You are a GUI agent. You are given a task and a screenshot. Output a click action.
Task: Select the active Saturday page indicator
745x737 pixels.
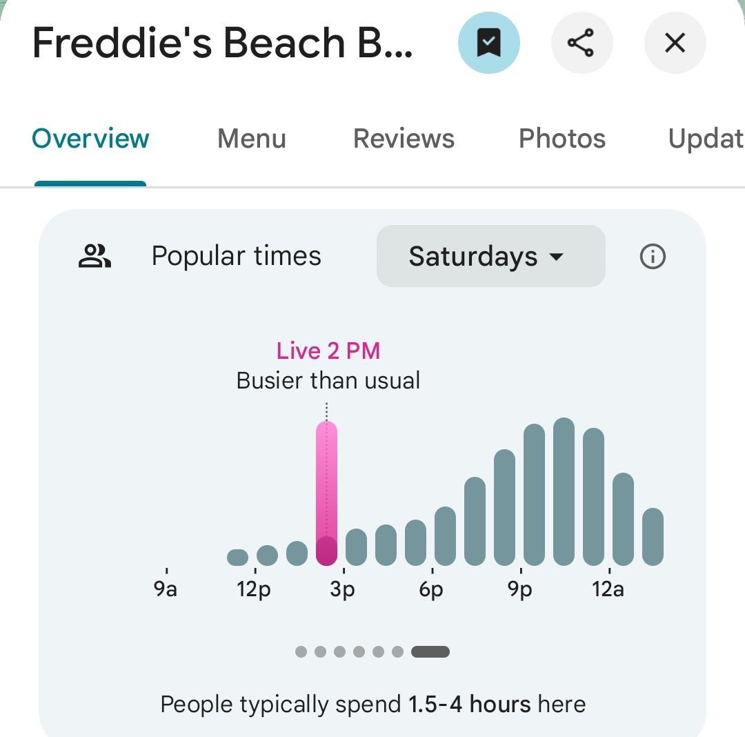click(x=430, y=651)
